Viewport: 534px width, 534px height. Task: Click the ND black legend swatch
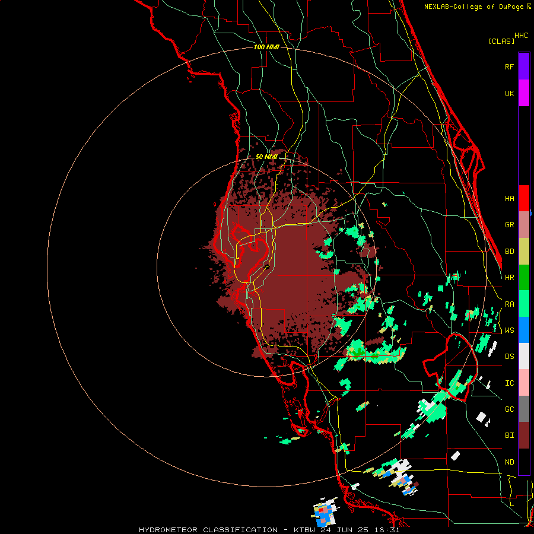coord(524,462)
